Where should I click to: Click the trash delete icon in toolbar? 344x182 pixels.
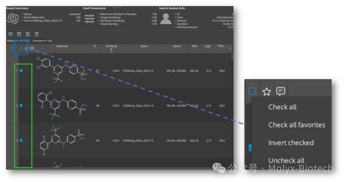[x=37, y=34]
